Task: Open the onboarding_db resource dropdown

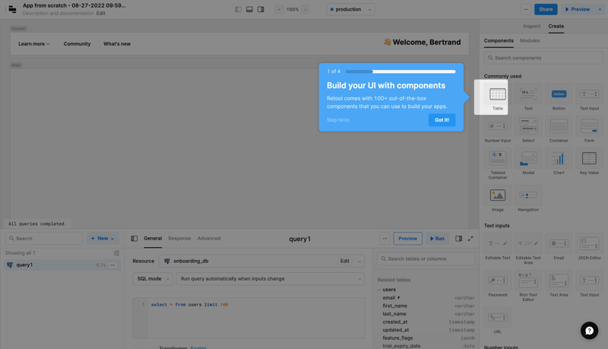Action: coord(261,261)
